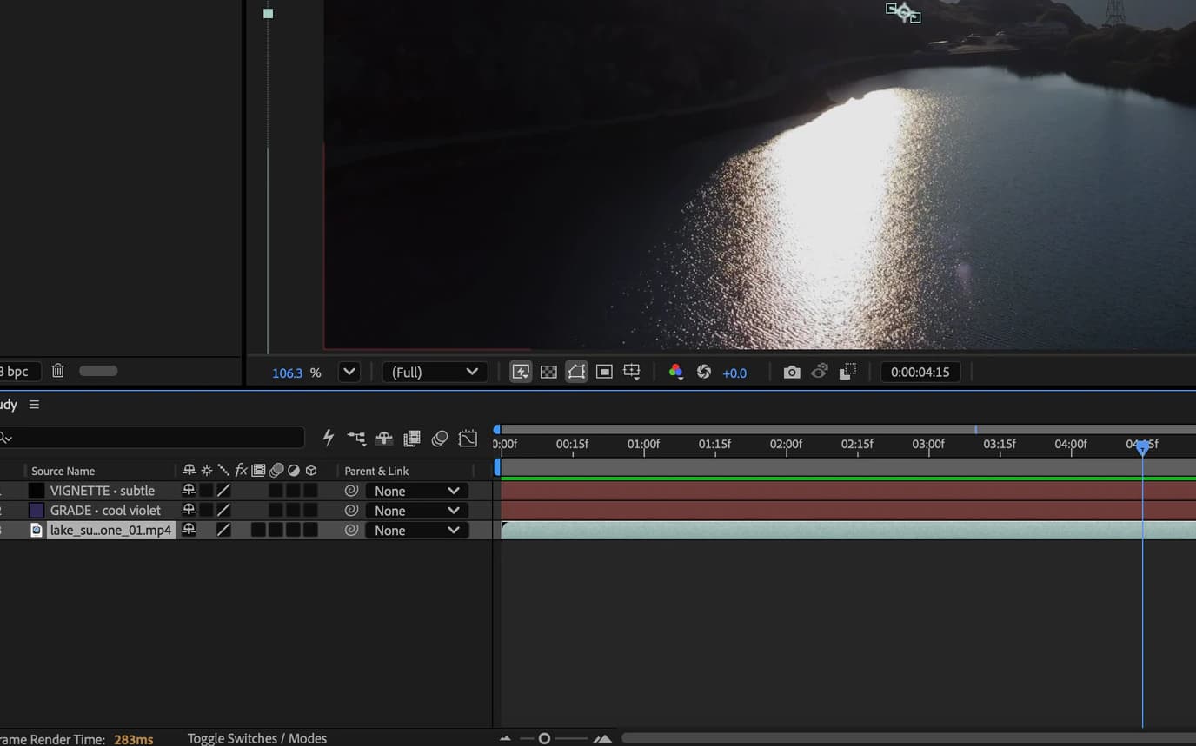Viewport: 1196px width, 746px height.
Task: Click the timeline zoom slider handle
Action: coord(544,738)
